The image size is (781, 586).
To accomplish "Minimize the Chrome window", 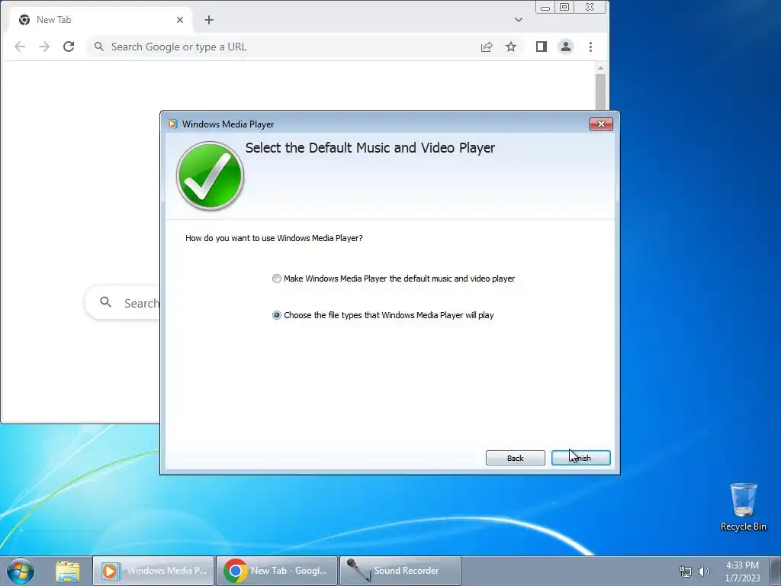I will [x=545, y=7].
